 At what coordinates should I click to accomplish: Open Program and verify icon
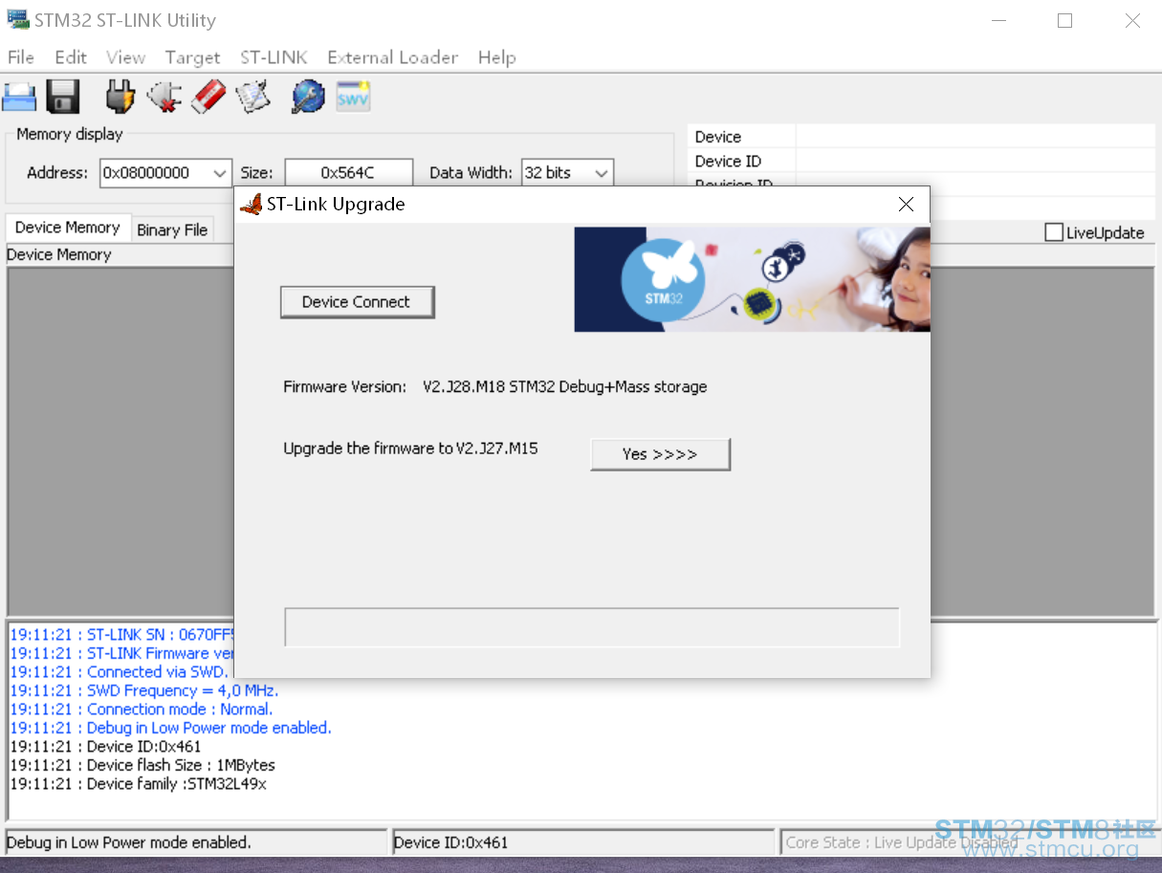(253, 97)
